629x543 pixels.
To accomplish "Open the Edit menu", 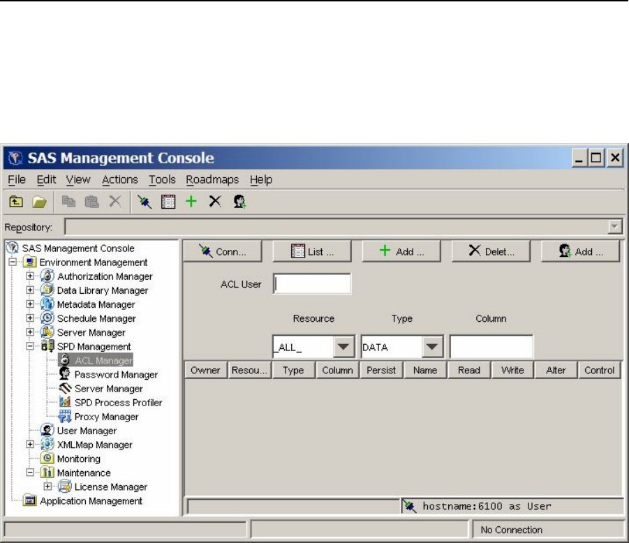I will (x=46, y=179).
